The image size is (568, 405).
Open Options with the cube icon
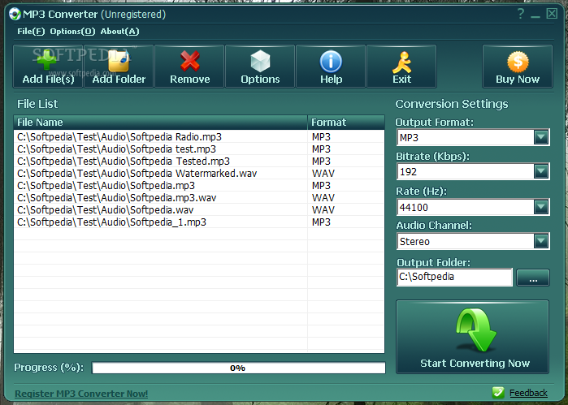(x=260, y=61)
